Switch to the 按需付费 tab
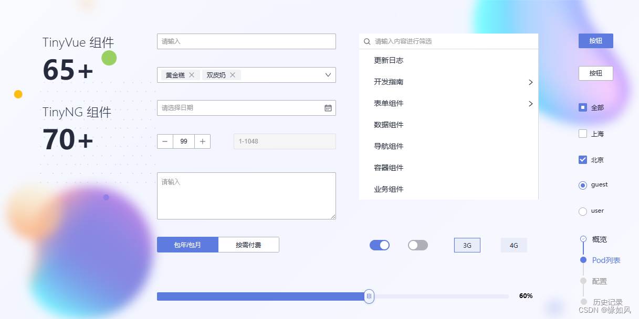The width and height of the screenshot is (639, 319). coord(248,245)
